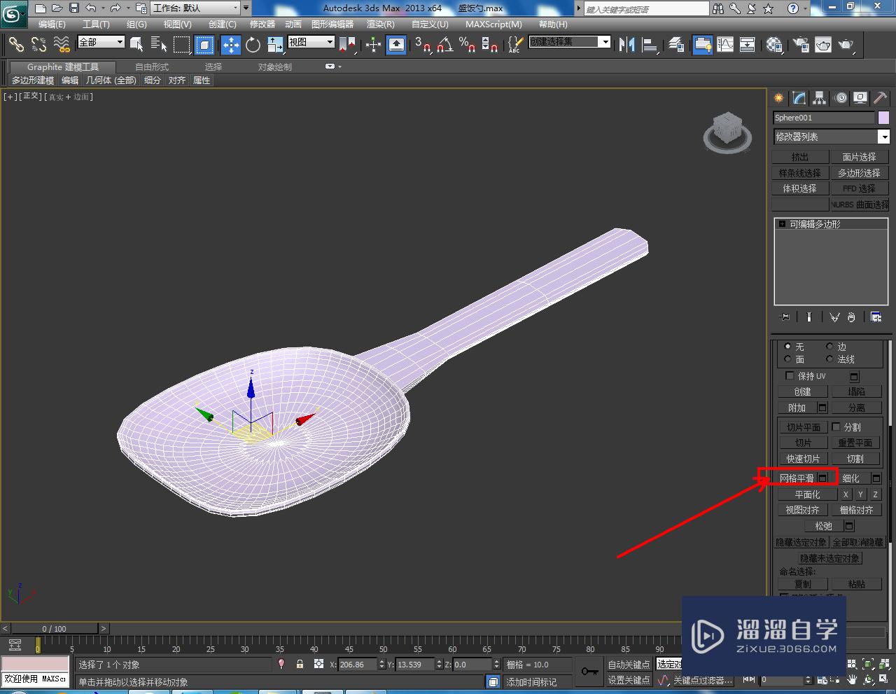Click the Unlink Selection tool
This screenshot has width=896, height=694.
(x=38, y=45)
